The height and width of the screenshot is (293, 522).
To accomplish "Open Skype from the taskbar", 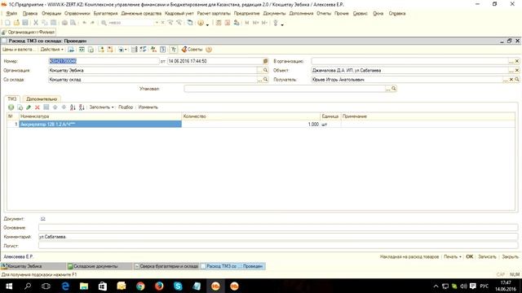I will click(x=178, y=286).
